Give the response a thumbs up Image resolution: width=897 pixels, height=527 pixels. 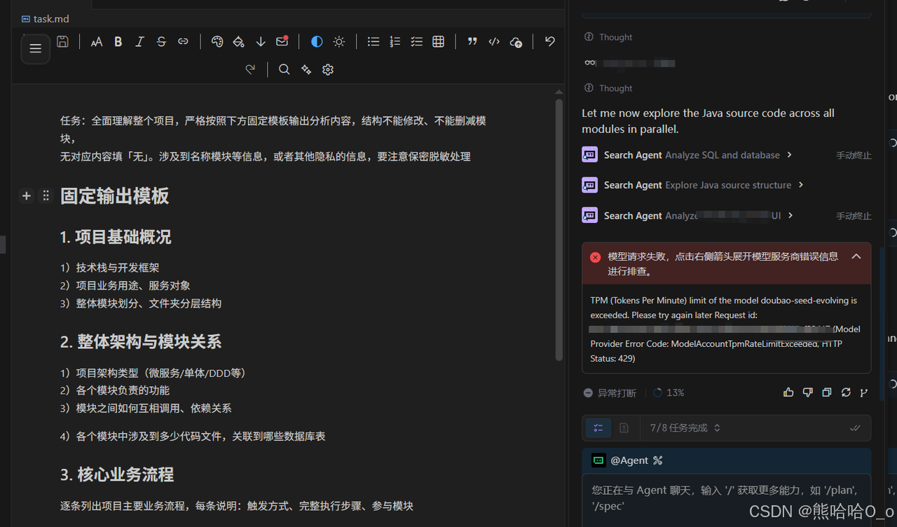click(x=788, y=392)
